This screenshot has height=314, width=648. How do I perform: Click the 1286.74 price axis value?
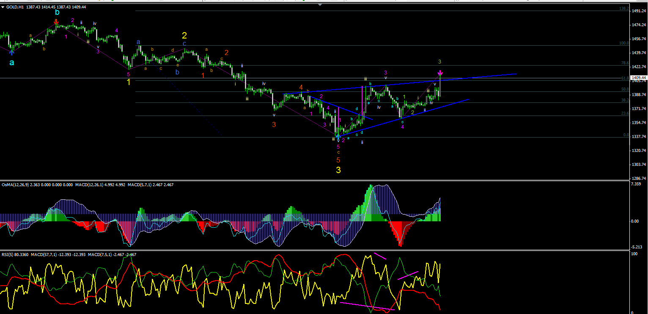(639, 179)
